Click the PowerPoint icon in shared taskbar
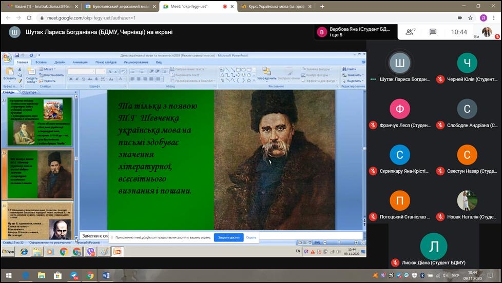502x283 pixels. click(x=118, y=252)
